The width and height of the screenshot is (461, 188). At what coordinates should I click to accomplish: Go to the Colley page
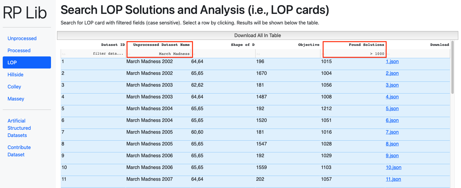14,87
